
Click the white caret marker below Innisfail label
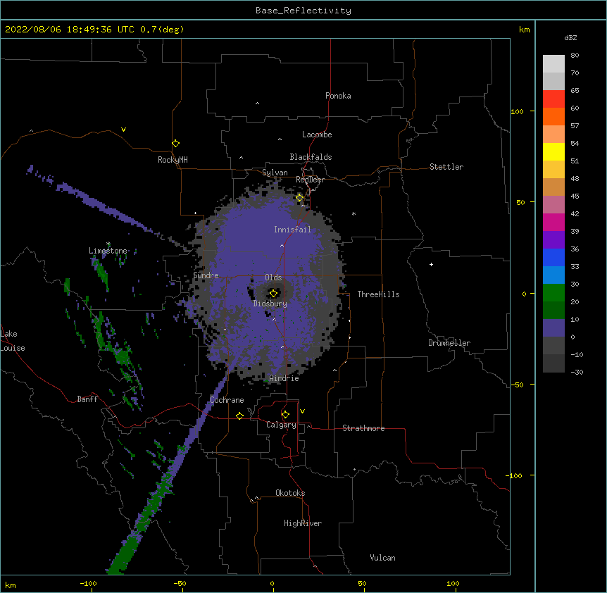coord(282,245)
